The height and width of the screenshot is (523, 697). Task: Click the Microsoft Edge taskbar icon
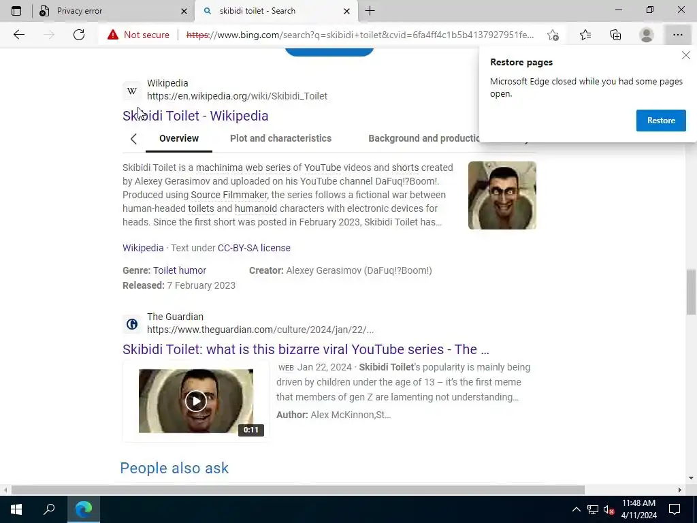tap(84, 509)
